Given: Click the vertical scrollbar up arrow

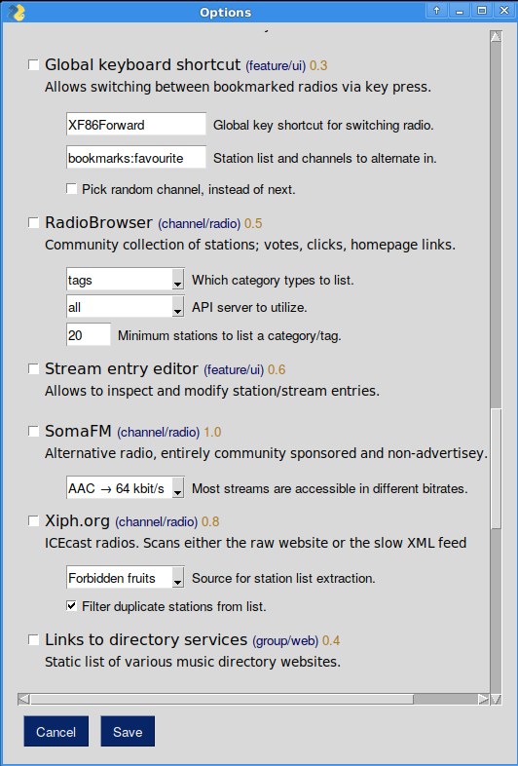Looking at the screenshot, I should [x=496, y=36].
